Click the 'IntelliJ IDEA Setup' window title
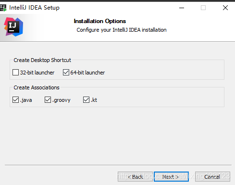The image size is (235, 185). pyautogui.click(x=34, y=8)
